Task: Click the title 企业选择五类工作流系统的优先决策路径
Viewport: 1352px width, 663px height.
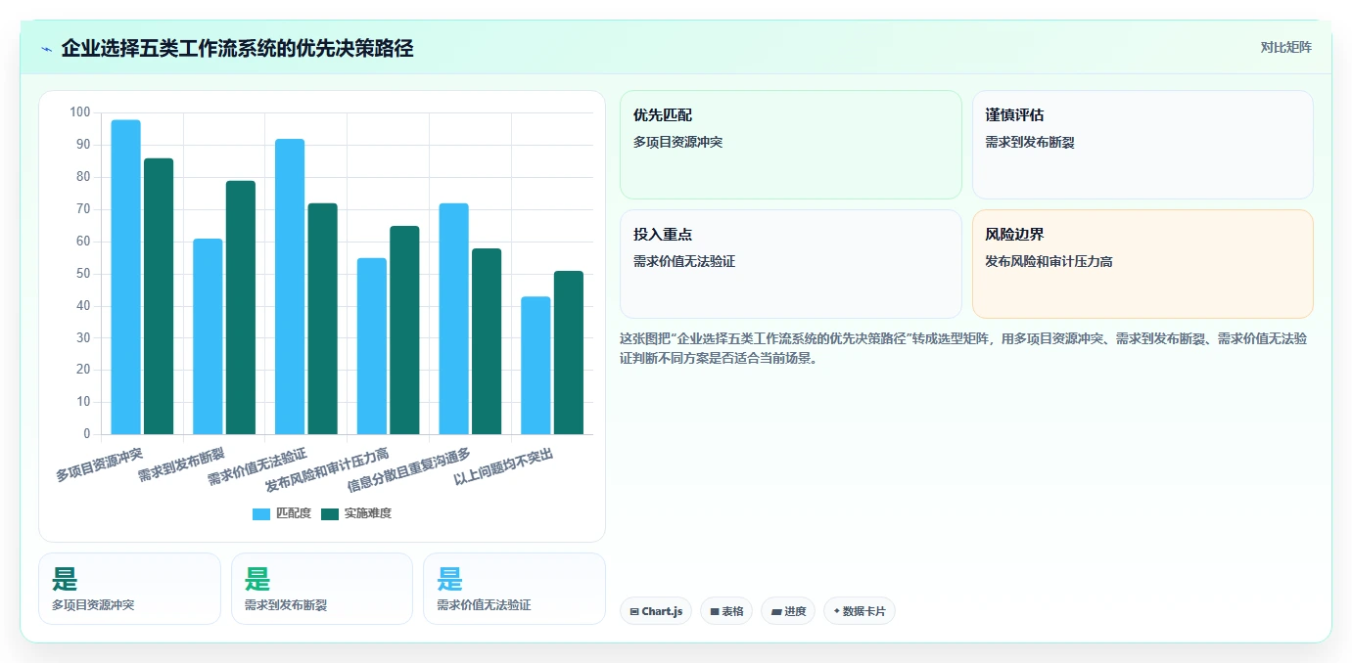Action: click(x=237, y=48)
